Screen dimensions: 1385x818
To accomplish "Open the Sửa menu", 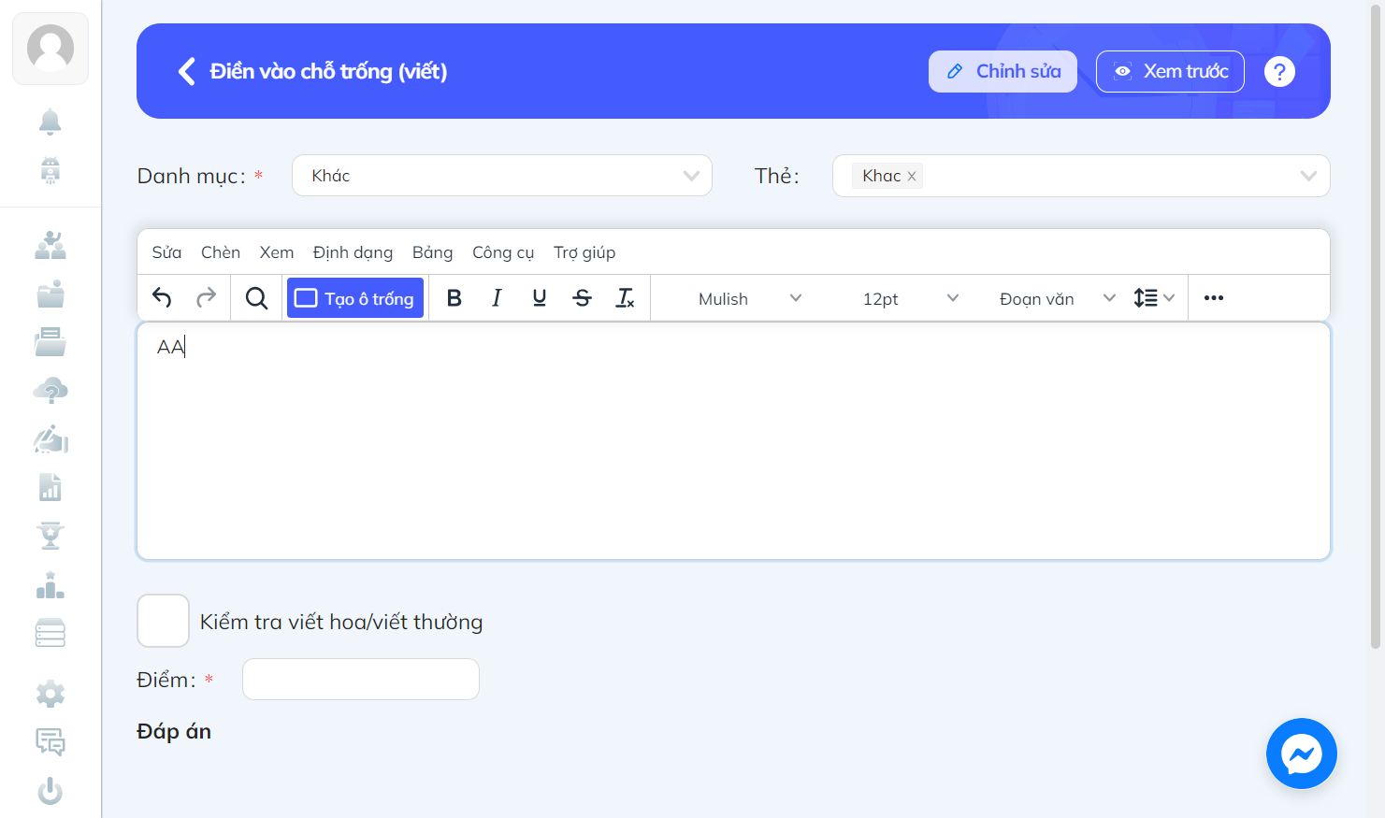I will [166, 252].
